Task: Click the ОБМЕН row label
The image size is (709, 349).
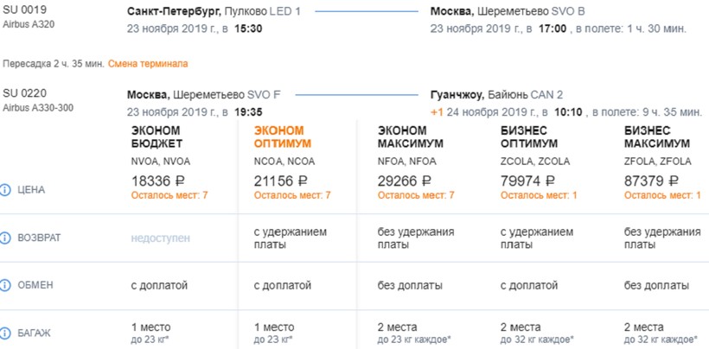Action: (x=36, y=285)
